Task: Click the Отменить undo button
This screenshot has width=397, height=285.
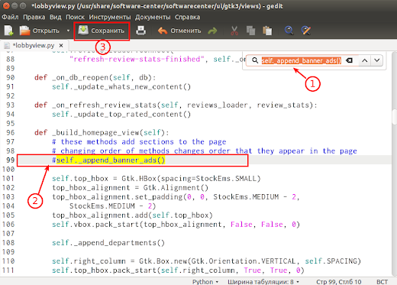Action: (x=179, y=31)
